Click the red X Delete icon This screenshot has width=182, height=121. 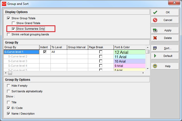point(155,38)
